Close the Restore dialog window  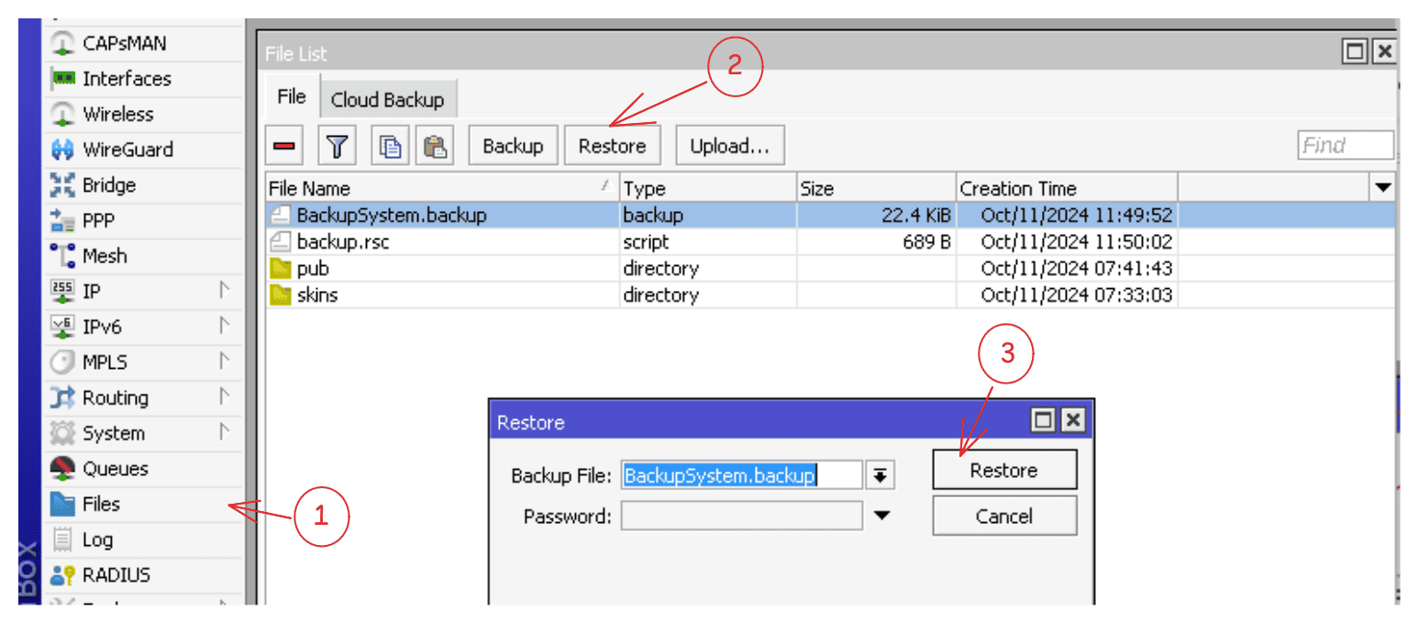tap(1073, 421)
